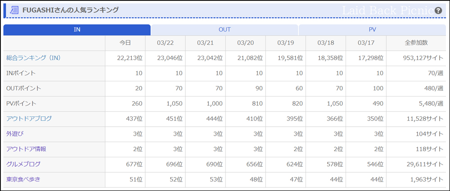
Task: Click the 03/19 column header
Action: 286,43
